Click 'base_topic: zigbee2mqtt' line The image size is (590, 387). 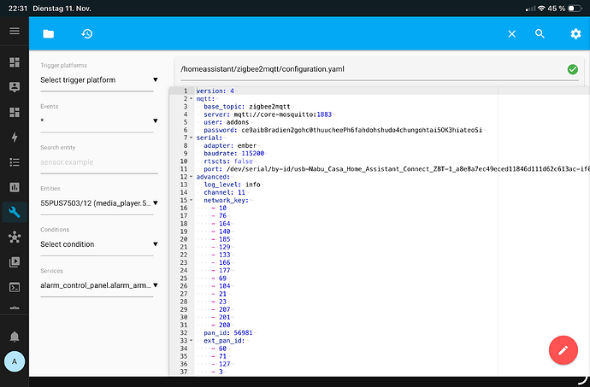247,107
